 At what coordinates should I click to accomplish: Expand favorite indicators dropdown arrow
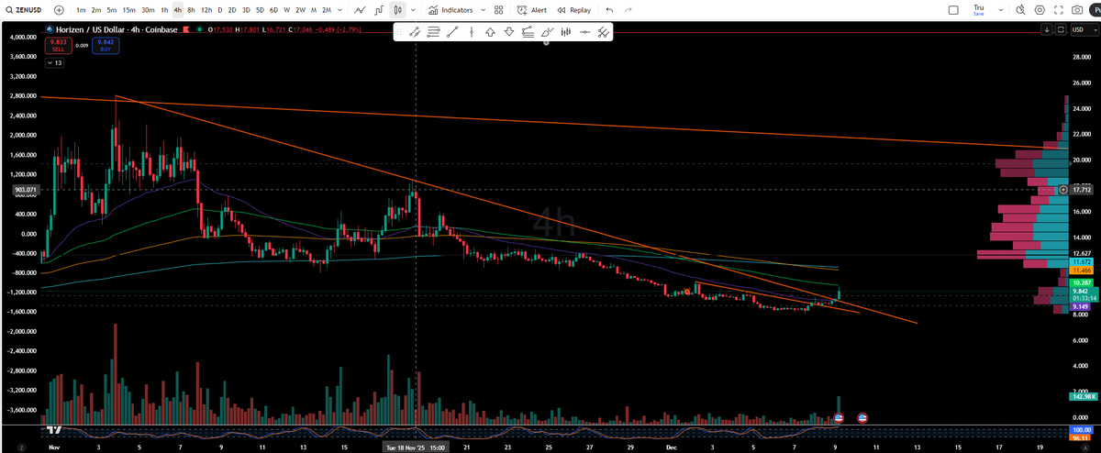point(483,10)
